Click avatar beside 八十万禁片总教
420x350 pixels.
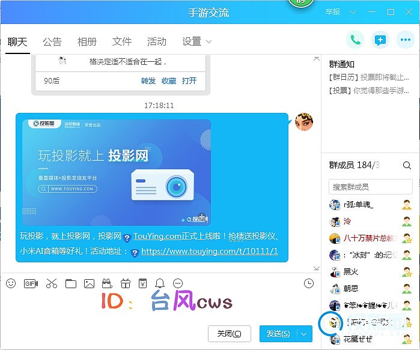coord(335,238)
